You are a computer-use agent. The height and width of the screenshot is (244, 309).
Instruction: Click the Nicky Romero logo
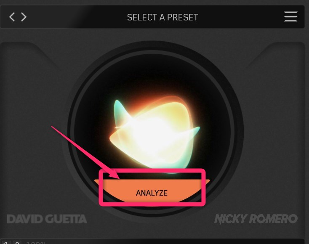click(256, 219)
